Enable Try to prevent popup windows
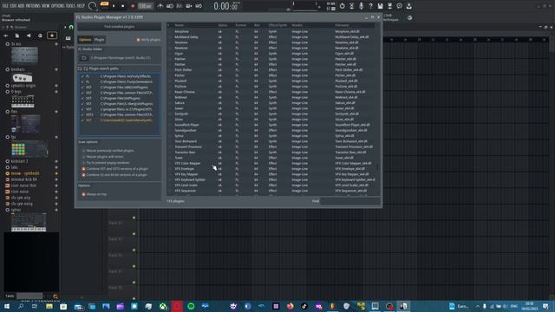 (84, 163)
